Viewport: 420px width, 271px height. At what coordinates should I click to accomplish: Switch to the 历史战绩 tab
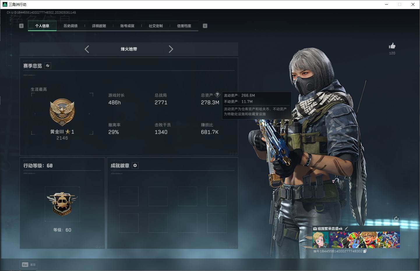70,26
